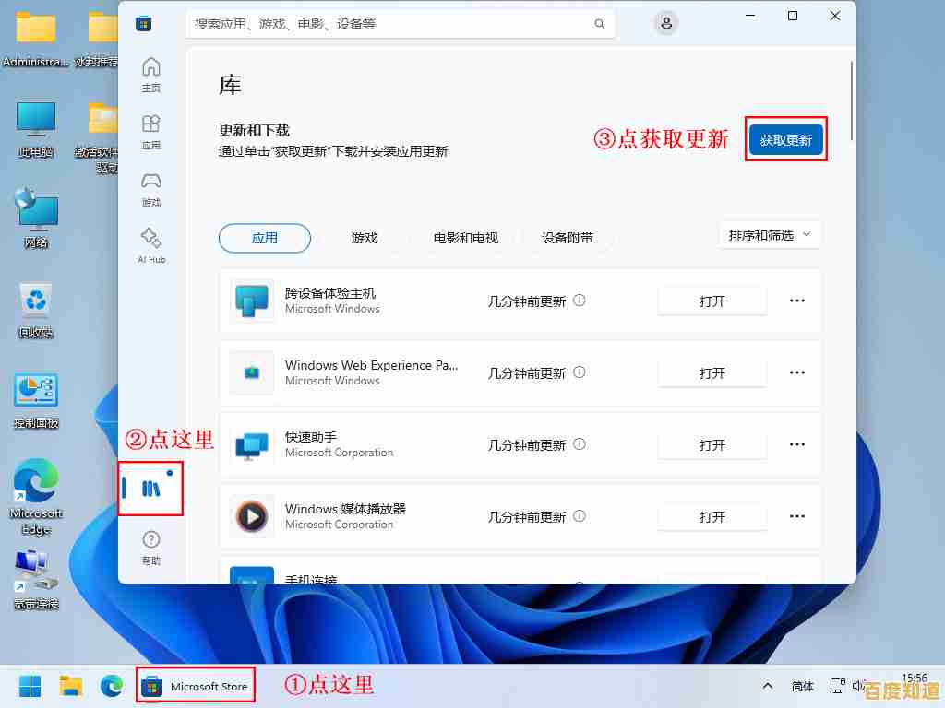The height and width of the screenshot is (708, 945).
Task: Switch to the 设备附带 tab
Action: tap(567, 238)
